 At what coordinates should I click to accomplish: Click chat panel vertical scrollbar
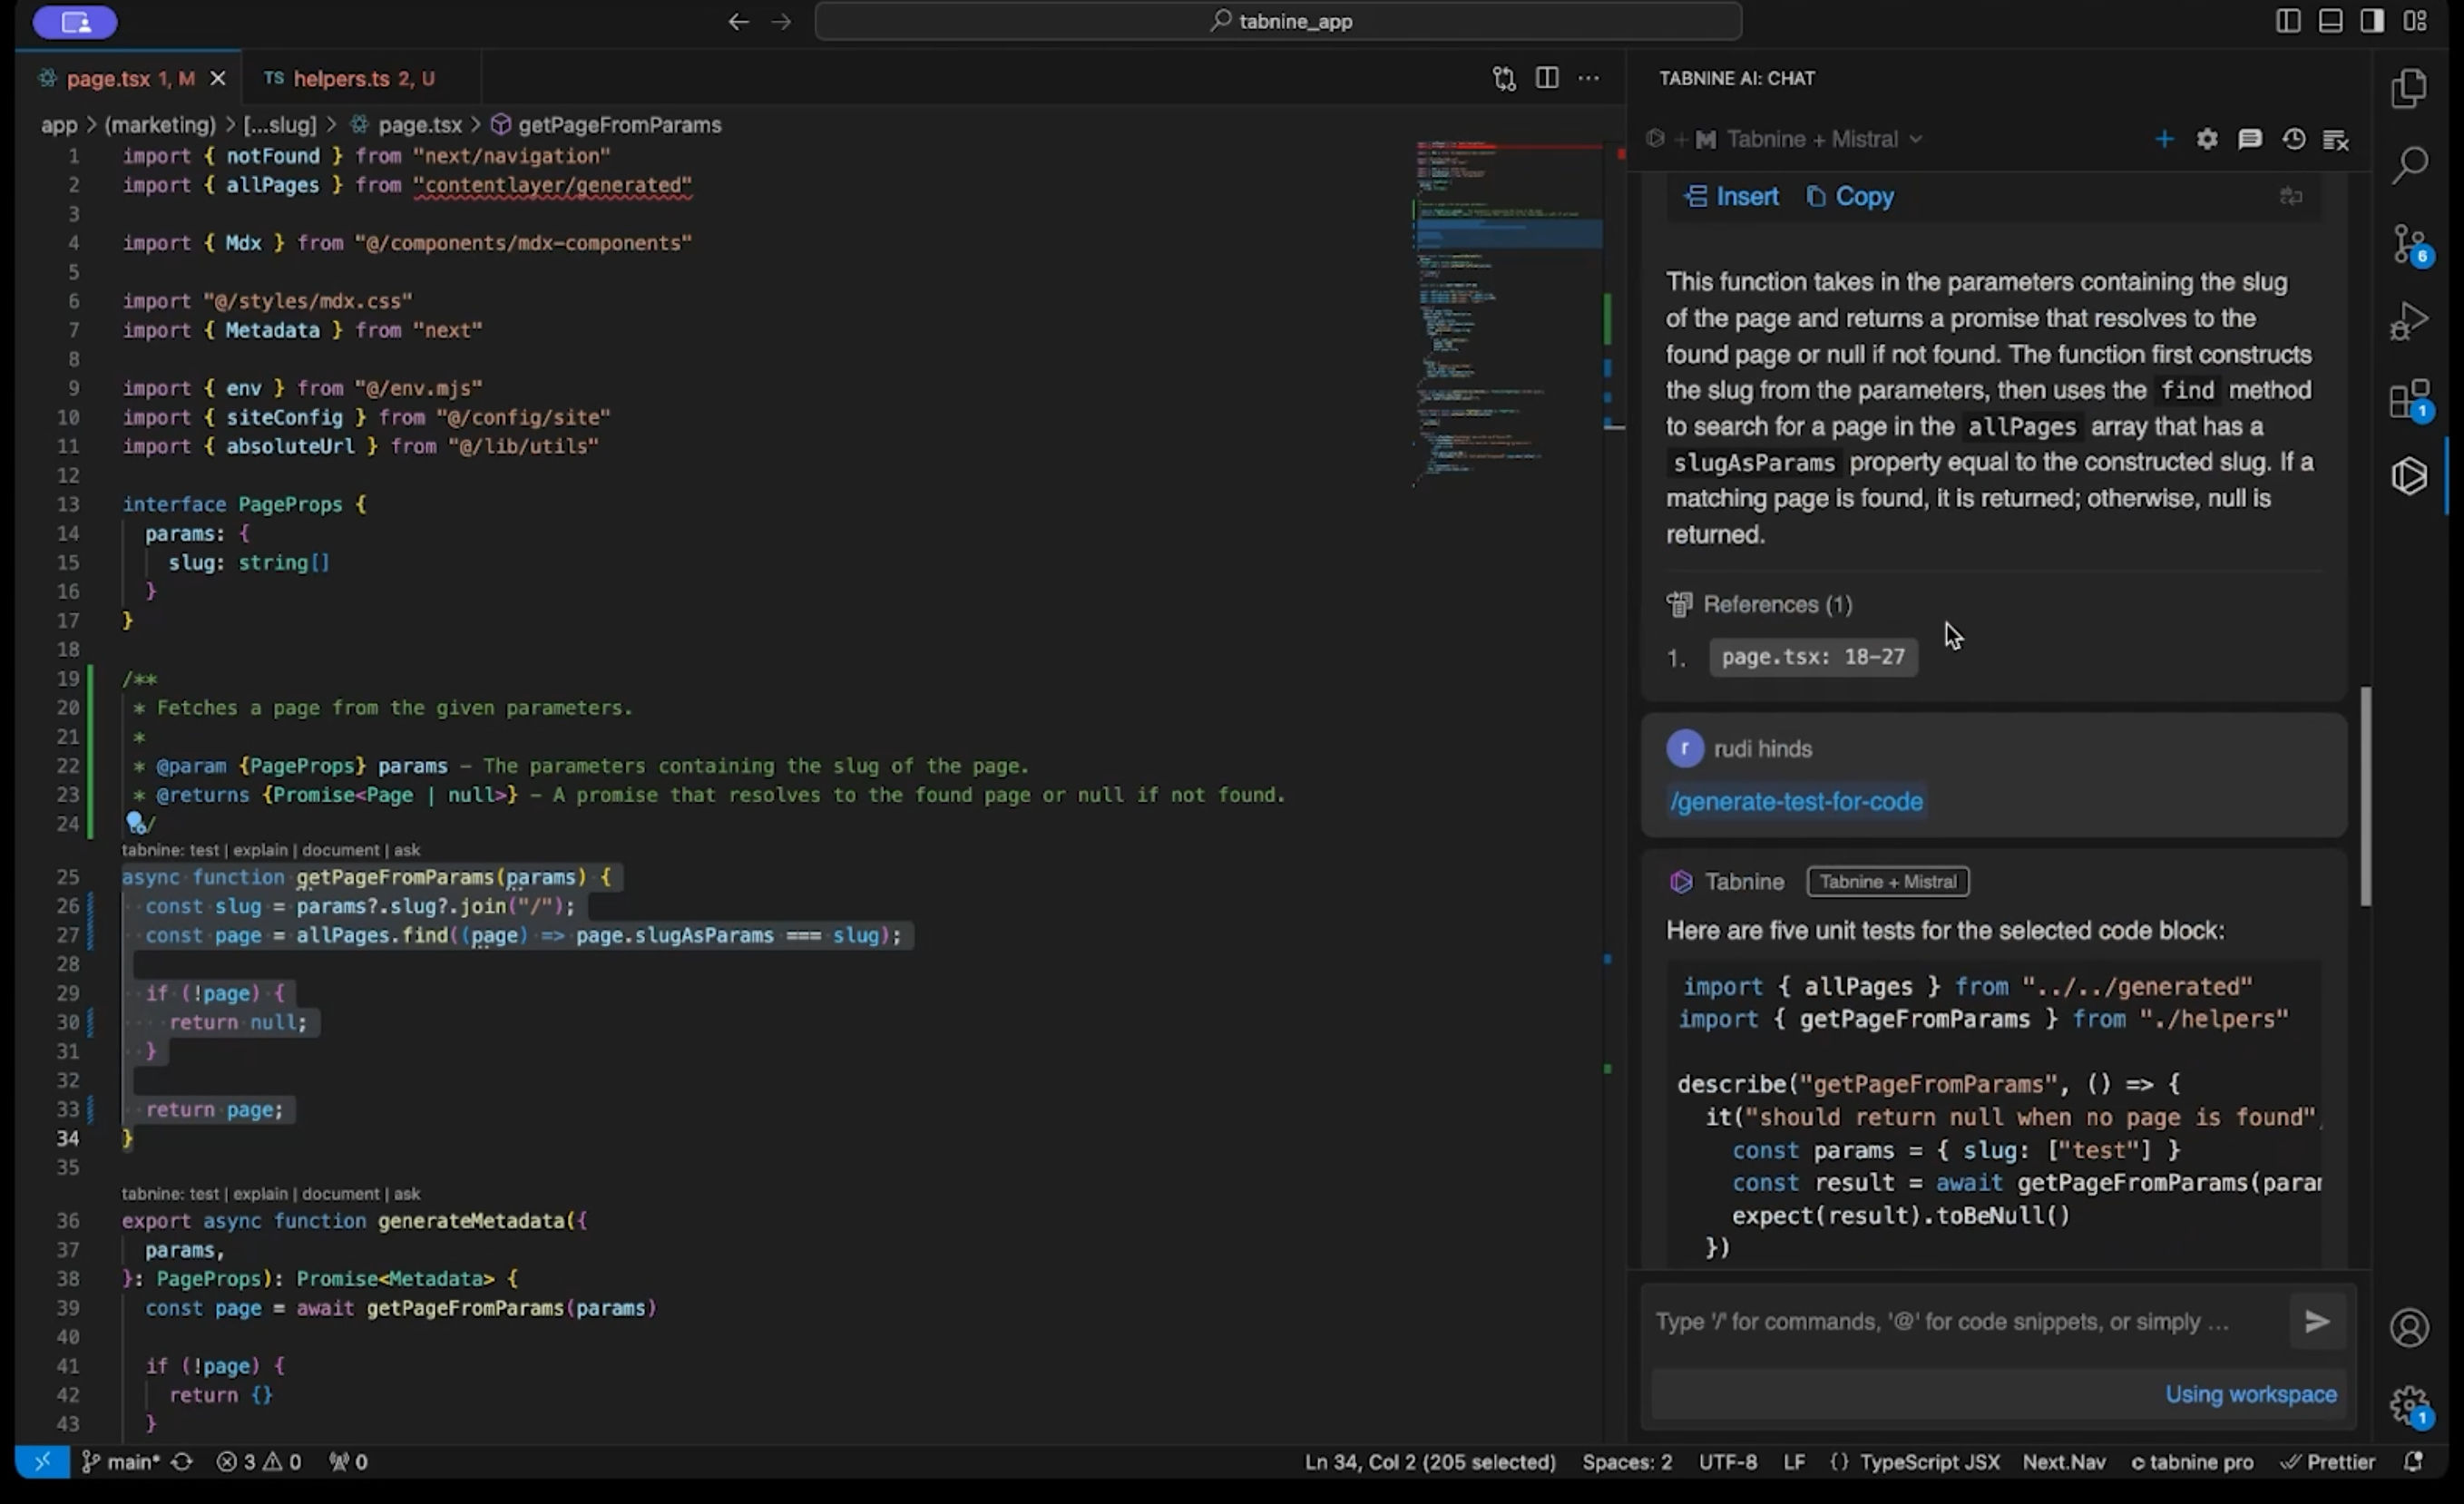click(2365, 795)
